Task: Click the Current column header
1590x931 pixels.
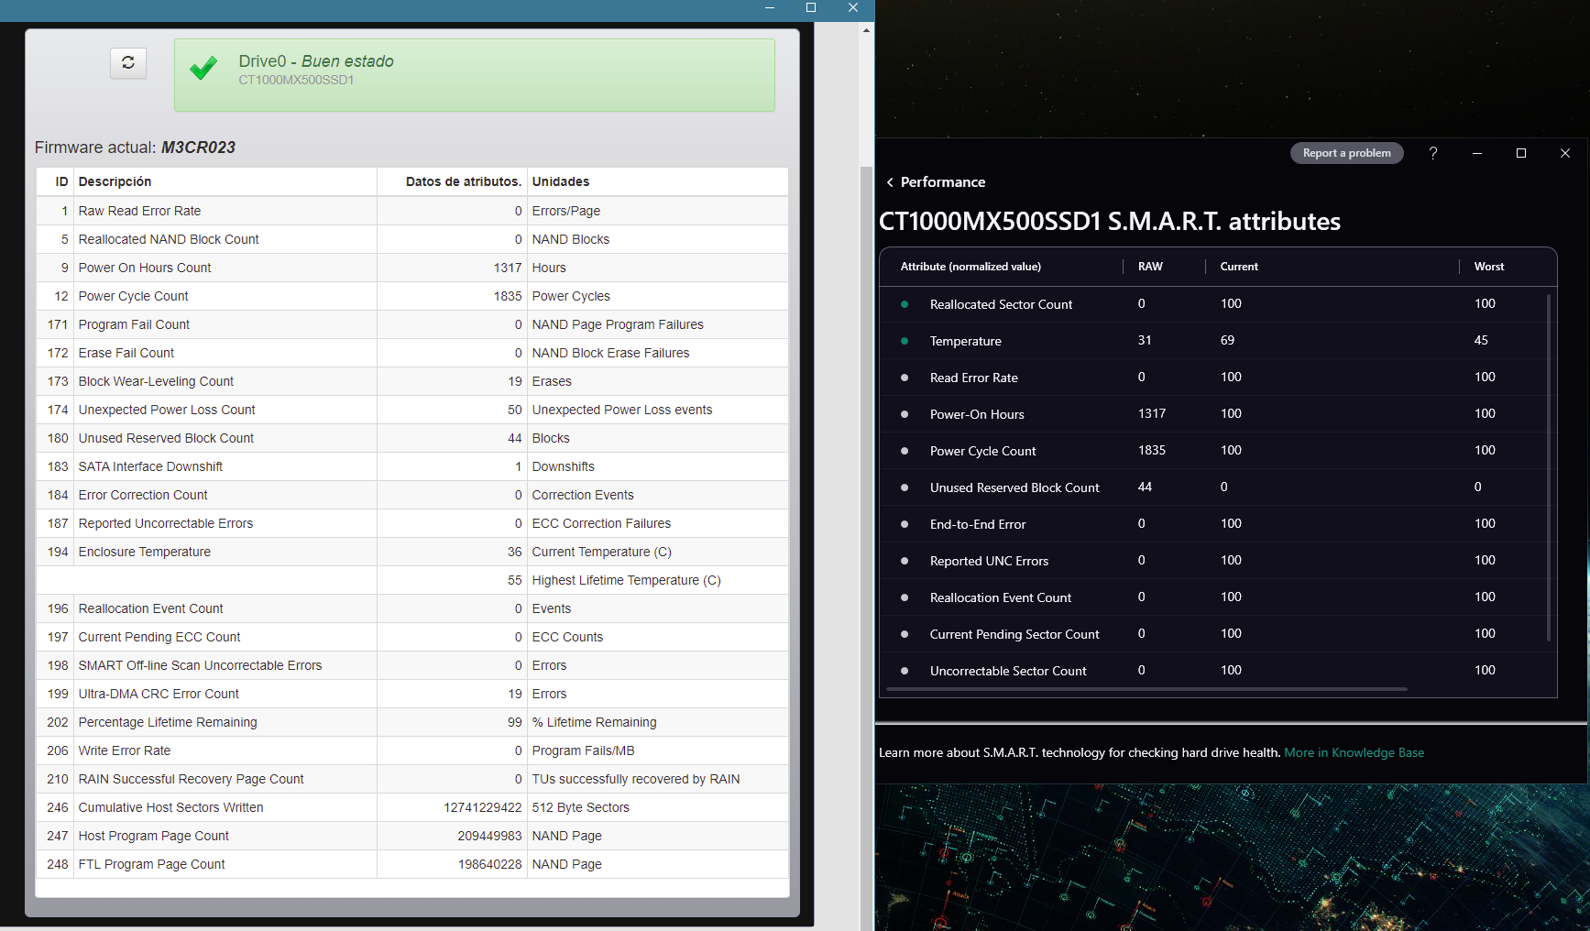Action: coord(1239,267)
